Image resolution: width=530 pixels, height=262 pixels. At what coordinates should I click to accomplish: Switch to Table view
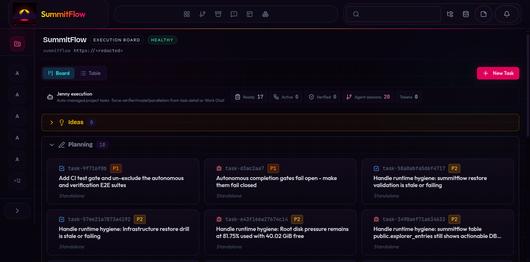pos(90,73)
